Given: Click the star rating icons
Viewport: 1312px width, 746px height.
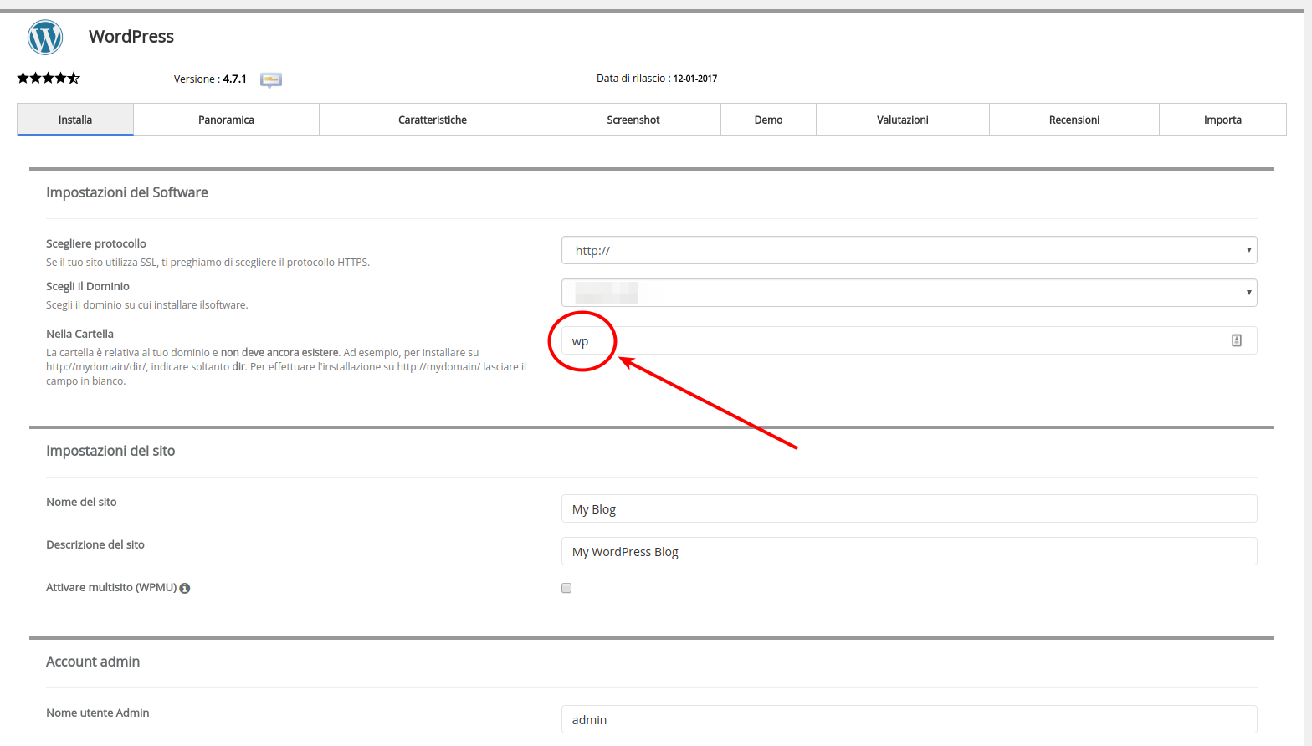Looking at the screenshot, I should [49, 78].
